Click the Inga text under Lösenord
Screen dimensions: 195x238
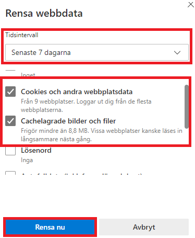click(x=27, y=160)
